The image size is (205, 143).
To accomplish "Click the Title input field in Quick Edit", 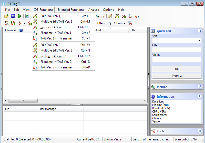I will click(177, 50).
